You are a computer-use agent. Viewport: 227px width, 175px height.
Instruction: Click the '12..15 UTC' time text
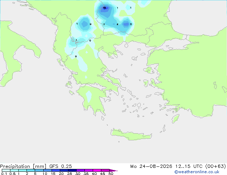[189, 166]
